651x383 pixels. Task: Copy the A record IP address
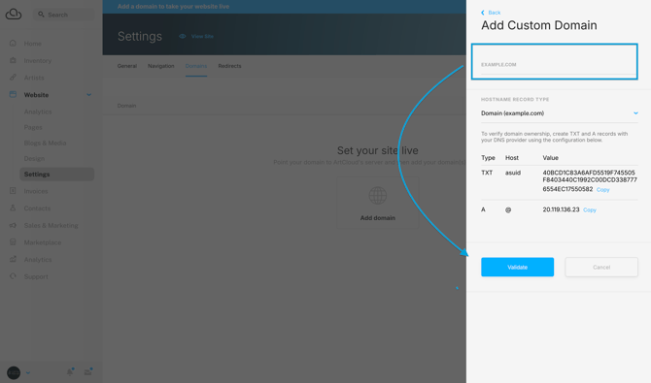590,209
